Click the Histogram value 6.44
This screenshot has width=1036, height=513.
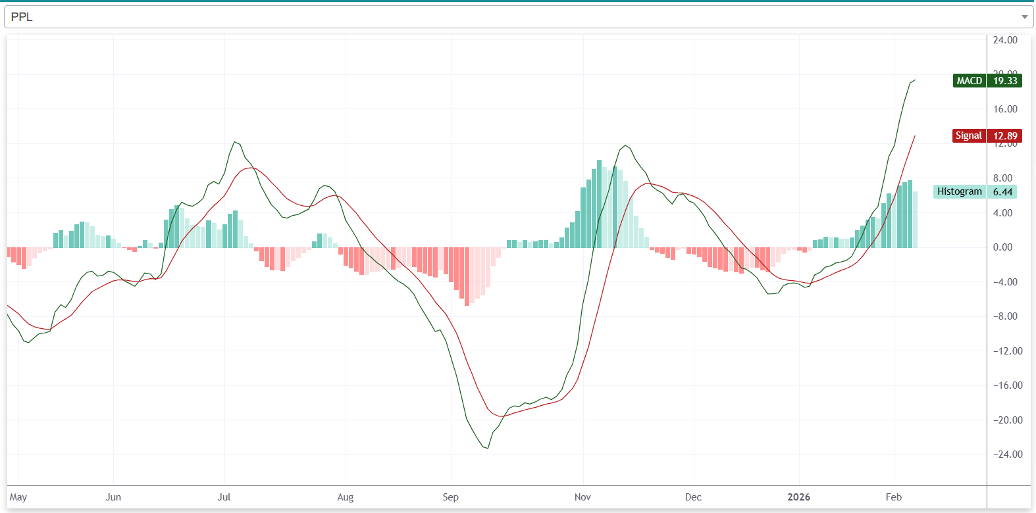point(1002,192)
